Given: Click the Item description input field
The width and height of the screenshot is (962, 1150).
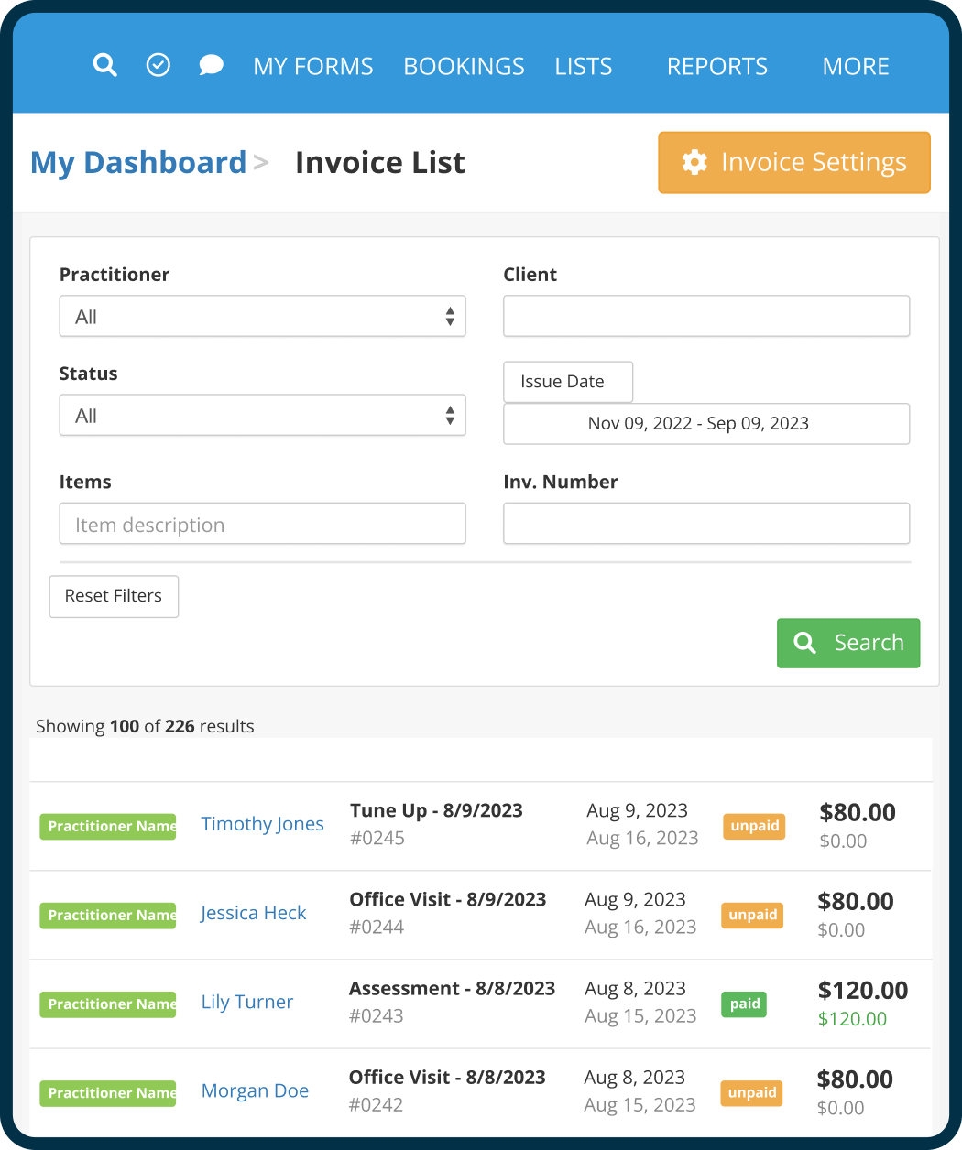Looking at the screenshot, I should 262,524.
